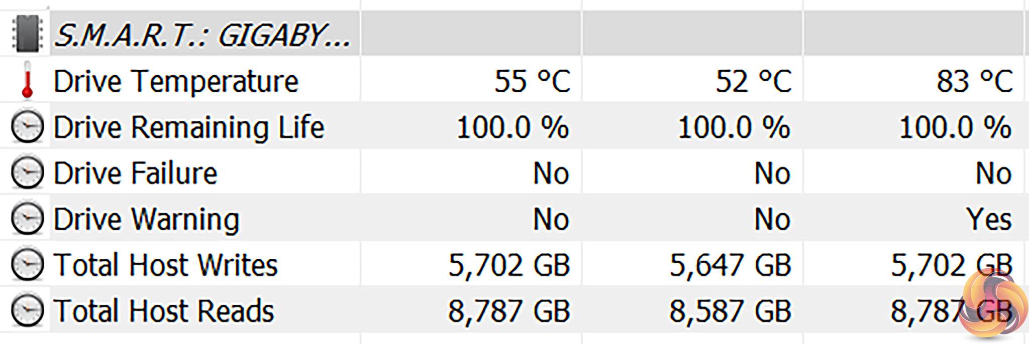Select the Drive Warning row label
The image size is (1029, 344).
point(146,220)
